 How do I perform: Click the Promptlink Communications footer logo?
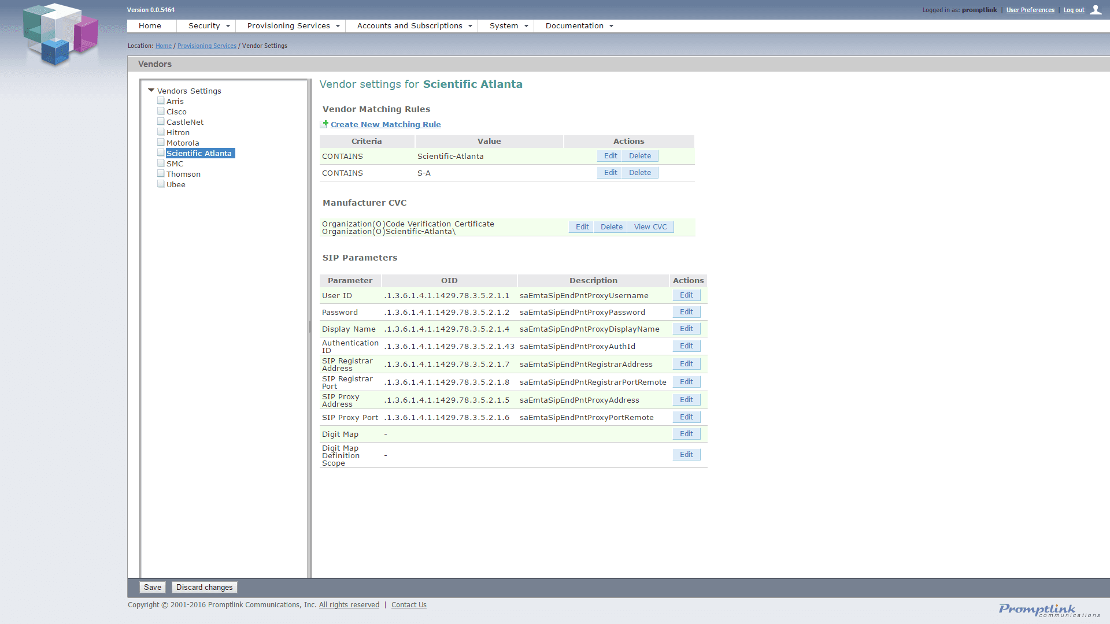tap(1049, 610)
